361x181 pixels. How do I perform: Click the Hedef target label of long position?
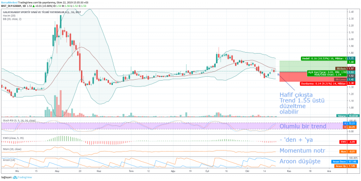pos(324,59)
